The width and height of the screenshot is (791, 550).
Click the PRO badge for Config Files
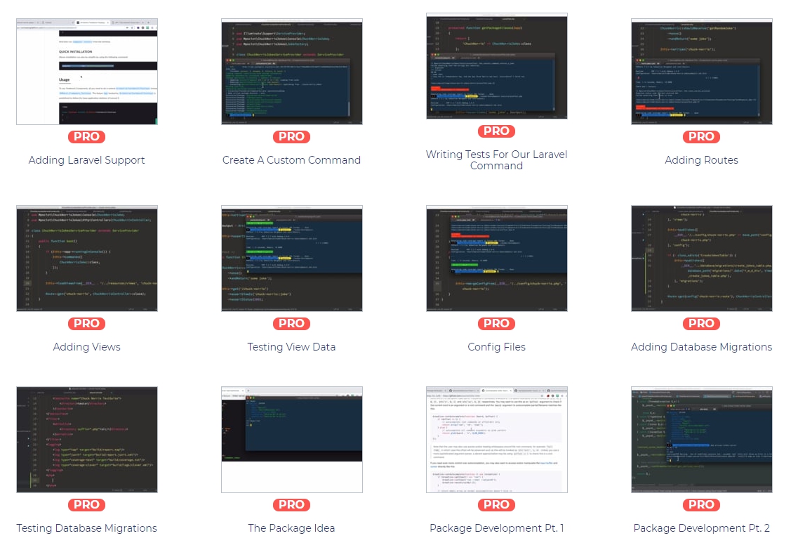(496, 324)
